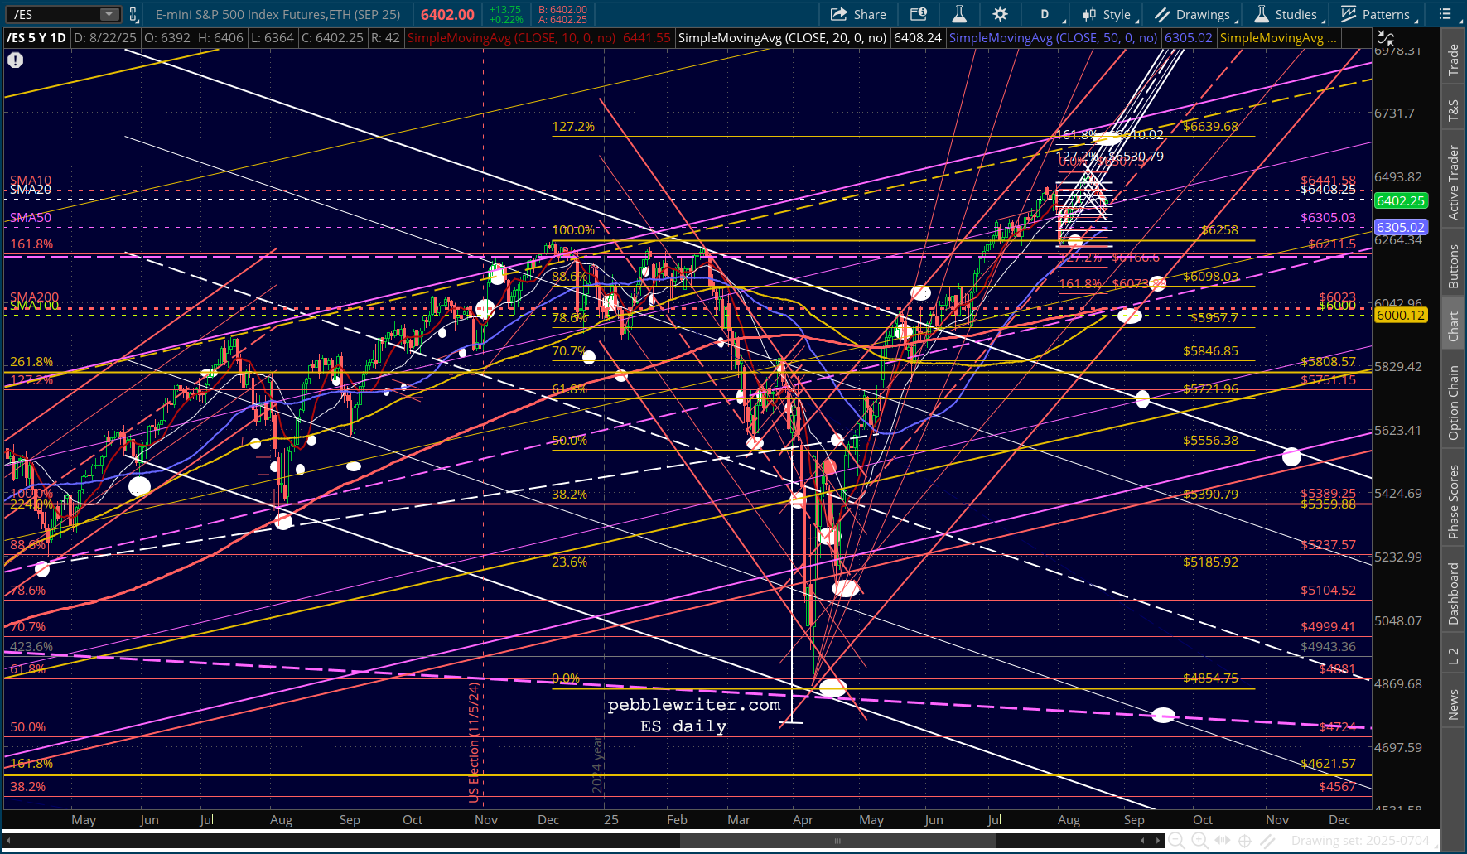Click the chart alert exclamation icon
Screen dimensions: 1467x854
coord(15,60)
